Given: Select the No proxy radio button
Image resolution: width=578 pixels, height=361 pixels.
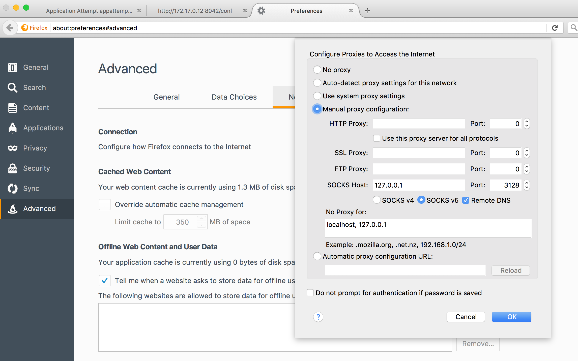Looking at the screenshot, I should pos(317,70).
